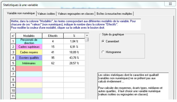
Task: Open the Valeurs regroupées en classes tab
Action: click(76, 14)
